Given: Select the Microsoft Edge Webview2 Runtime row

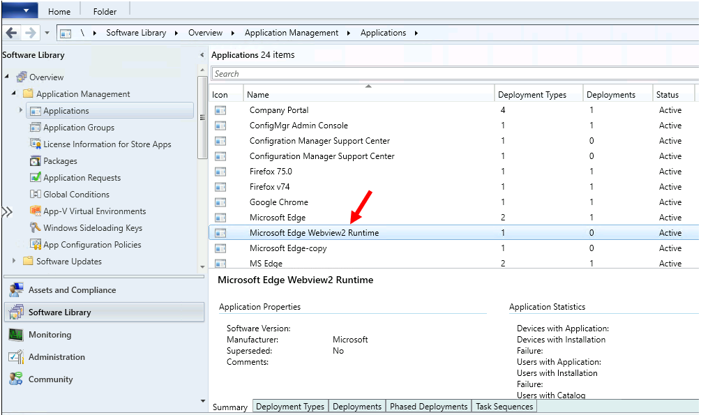Looking at the screenshot, I should pos(454,232).
